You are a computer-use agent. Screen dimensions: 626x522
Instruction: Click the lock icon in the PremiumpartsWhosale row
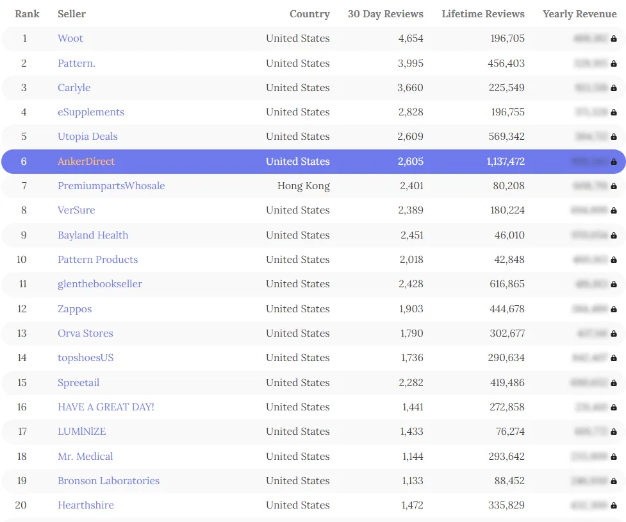pos(614,186)
